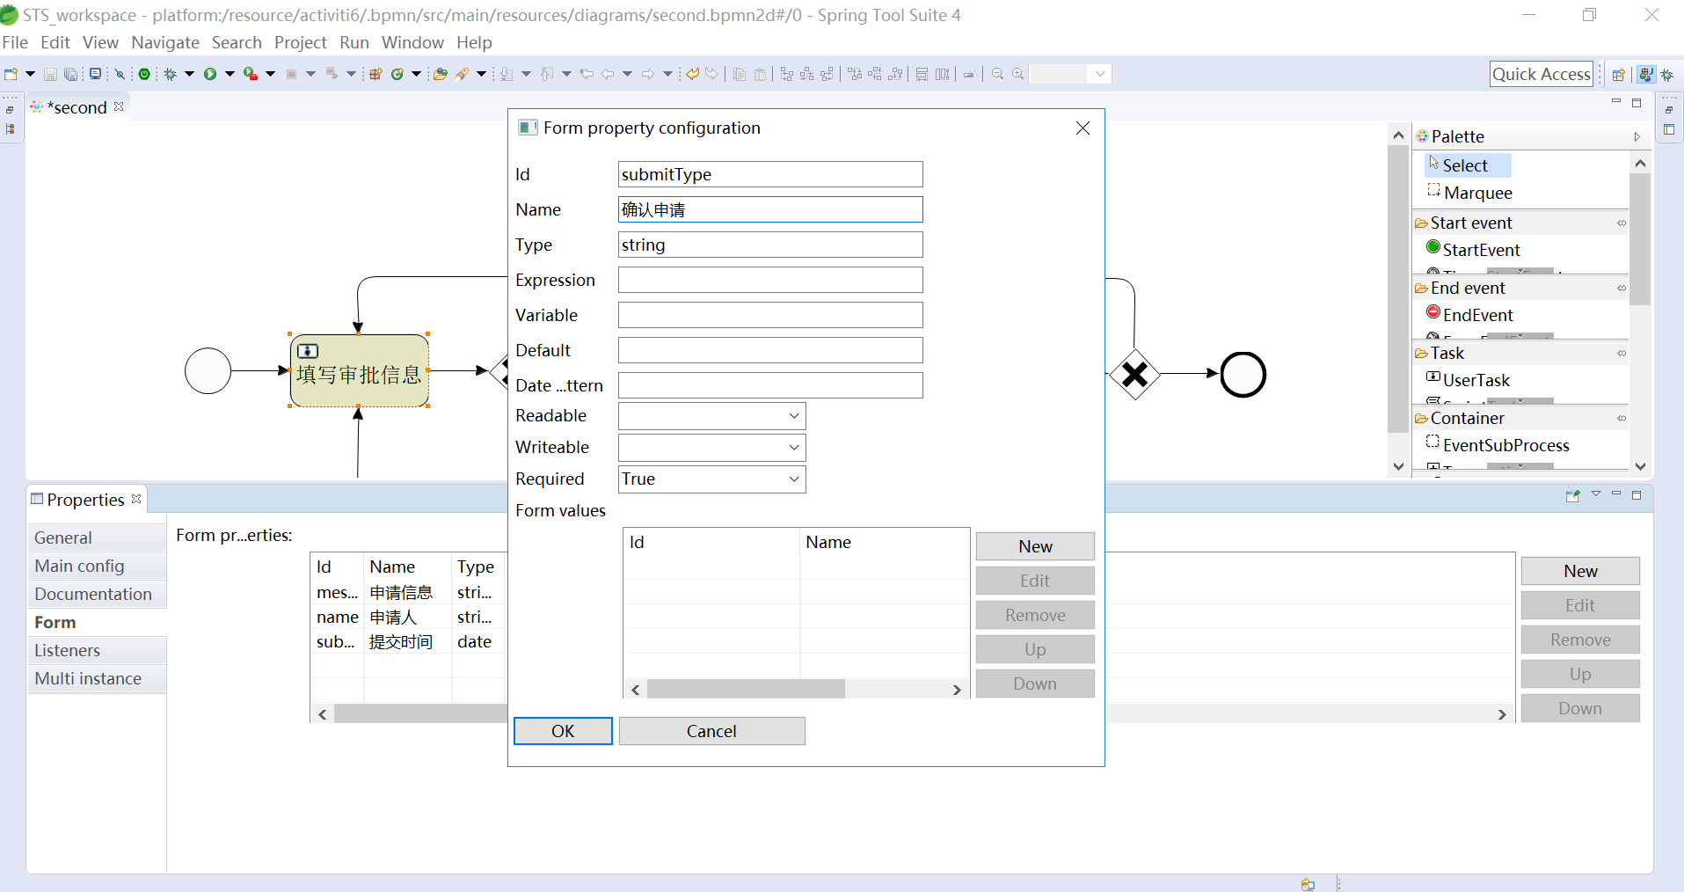Click the Zoom Out magnifier icon
The height and width of the screenshot is (892, 1684).
[998, 75]
